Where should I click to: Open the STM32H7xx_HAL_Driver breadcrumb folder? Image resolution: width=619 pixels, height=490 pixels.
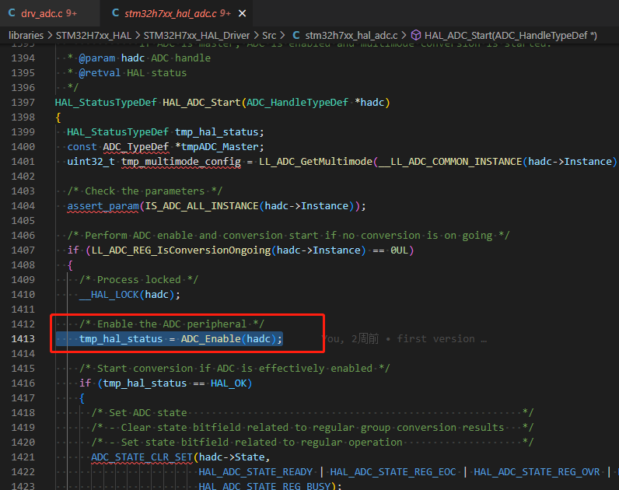197,36
